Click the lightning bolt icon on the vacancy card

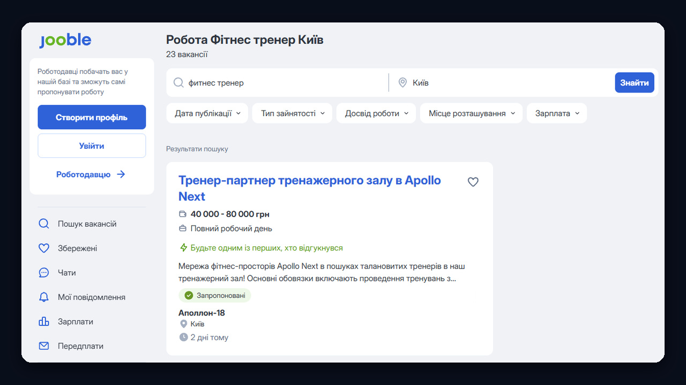183,248
